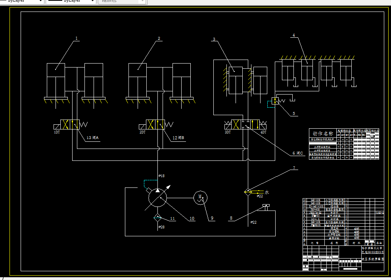Select the '13 阀A' valve label

[92, 138]
